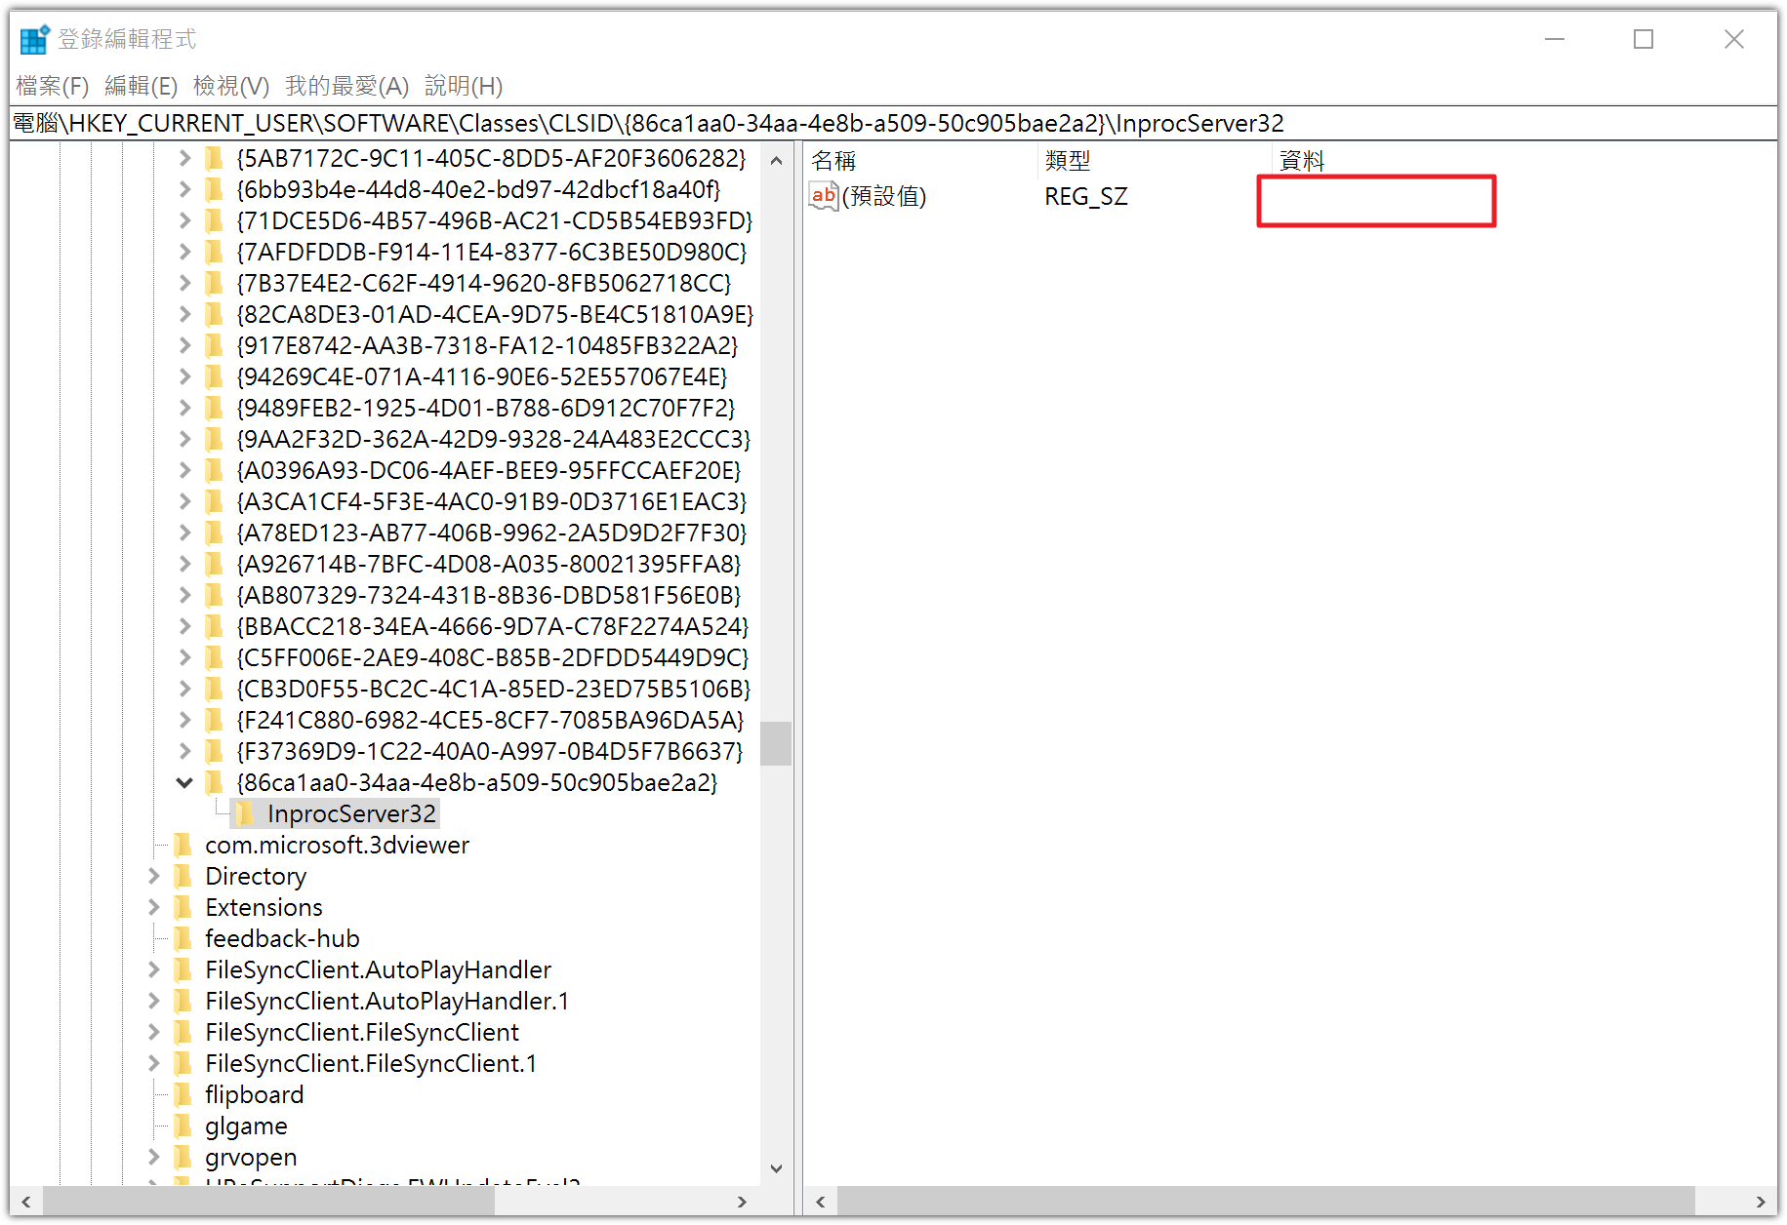The height and width of the screenshot is (1225, 1787).
Task: Click the (預設值) string value icon
Action: click(824, 196)
